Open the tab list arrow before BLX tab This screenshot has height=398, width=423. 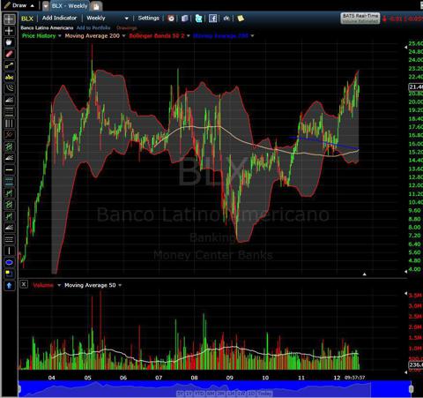(x=46, y=6)
